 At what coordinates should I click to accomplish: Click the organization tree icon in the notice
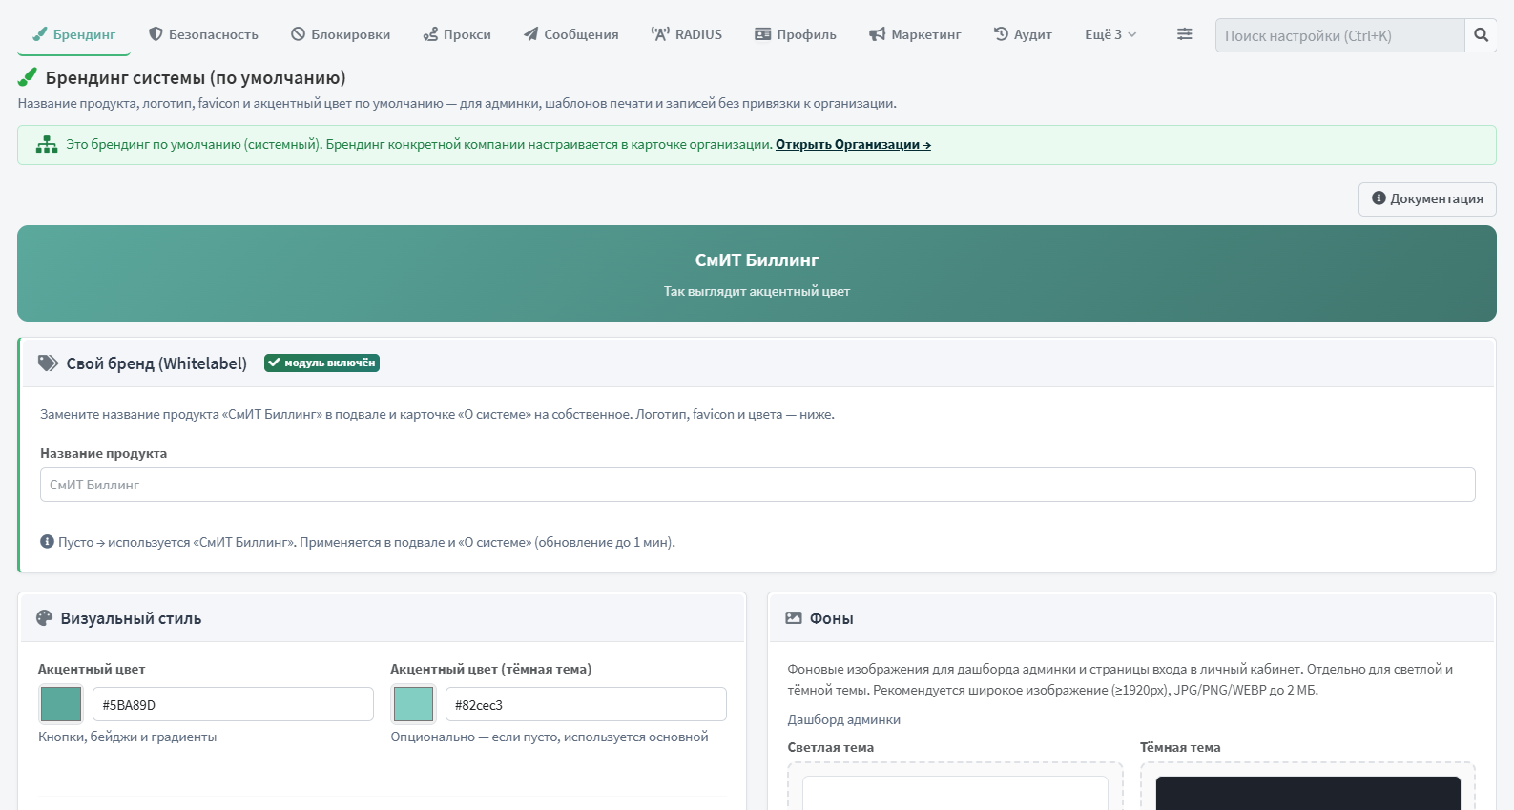coord(47,145)
